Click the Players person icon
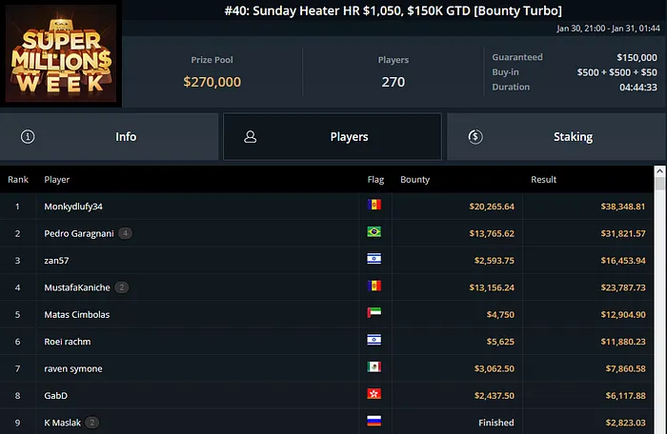The width and height of the screenshot is (667, 434). [x=251, y=137]
